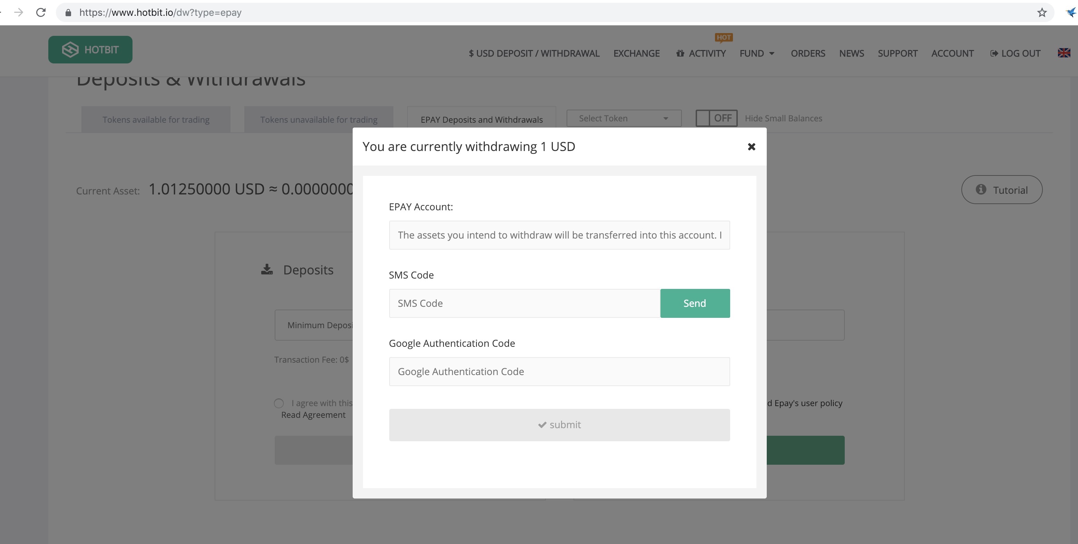
Task: Open the Select Token dropdown
Action: coord(624,118)
